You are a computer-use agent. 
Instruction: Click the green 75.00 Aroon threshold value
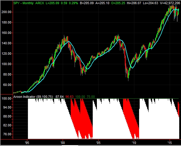[x=91, y=97]
